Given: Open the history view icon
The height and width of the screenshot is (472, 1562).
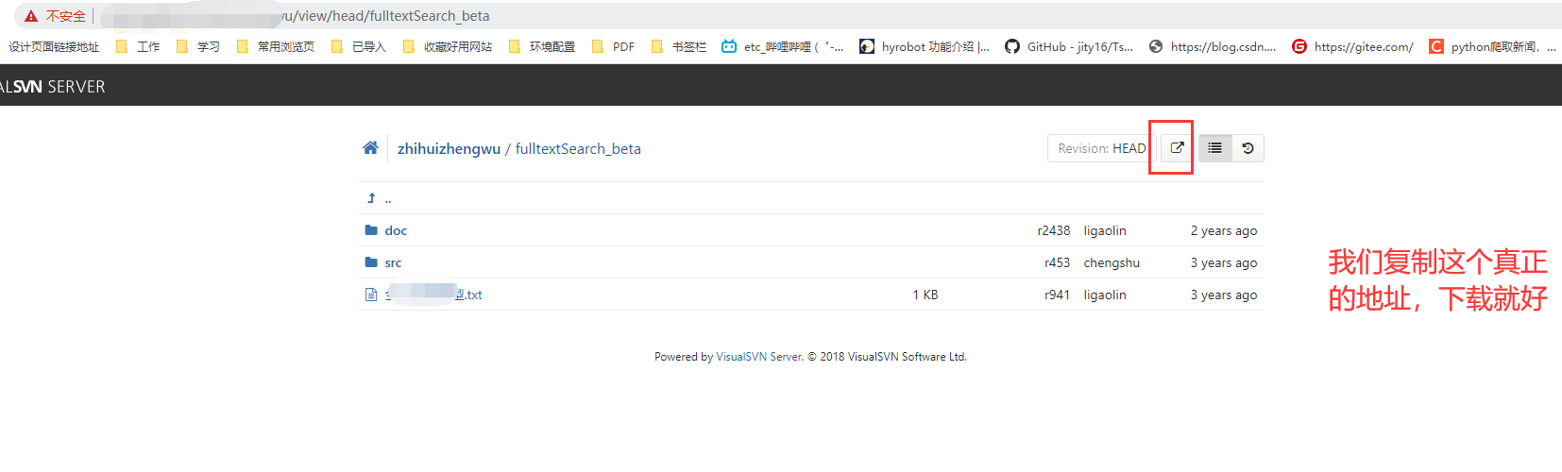Looking at the screenshot, I should pos(1248,148).
